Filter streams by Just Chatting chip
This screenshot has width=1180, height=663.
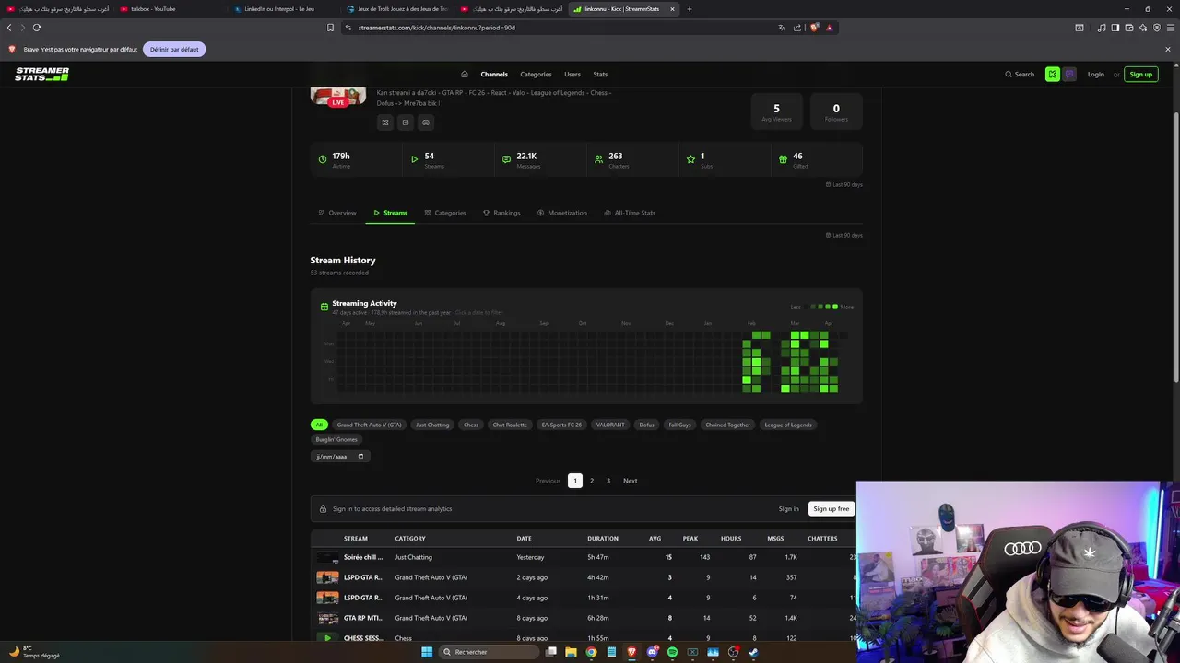[432, 425]
